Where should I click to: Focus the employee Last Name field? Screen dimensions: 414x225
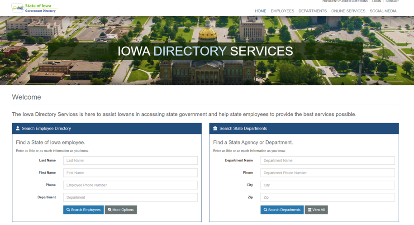[x=130, y=160]
